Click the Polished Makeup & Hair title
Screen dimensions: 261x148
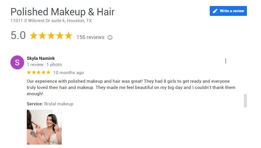[63, 12]
